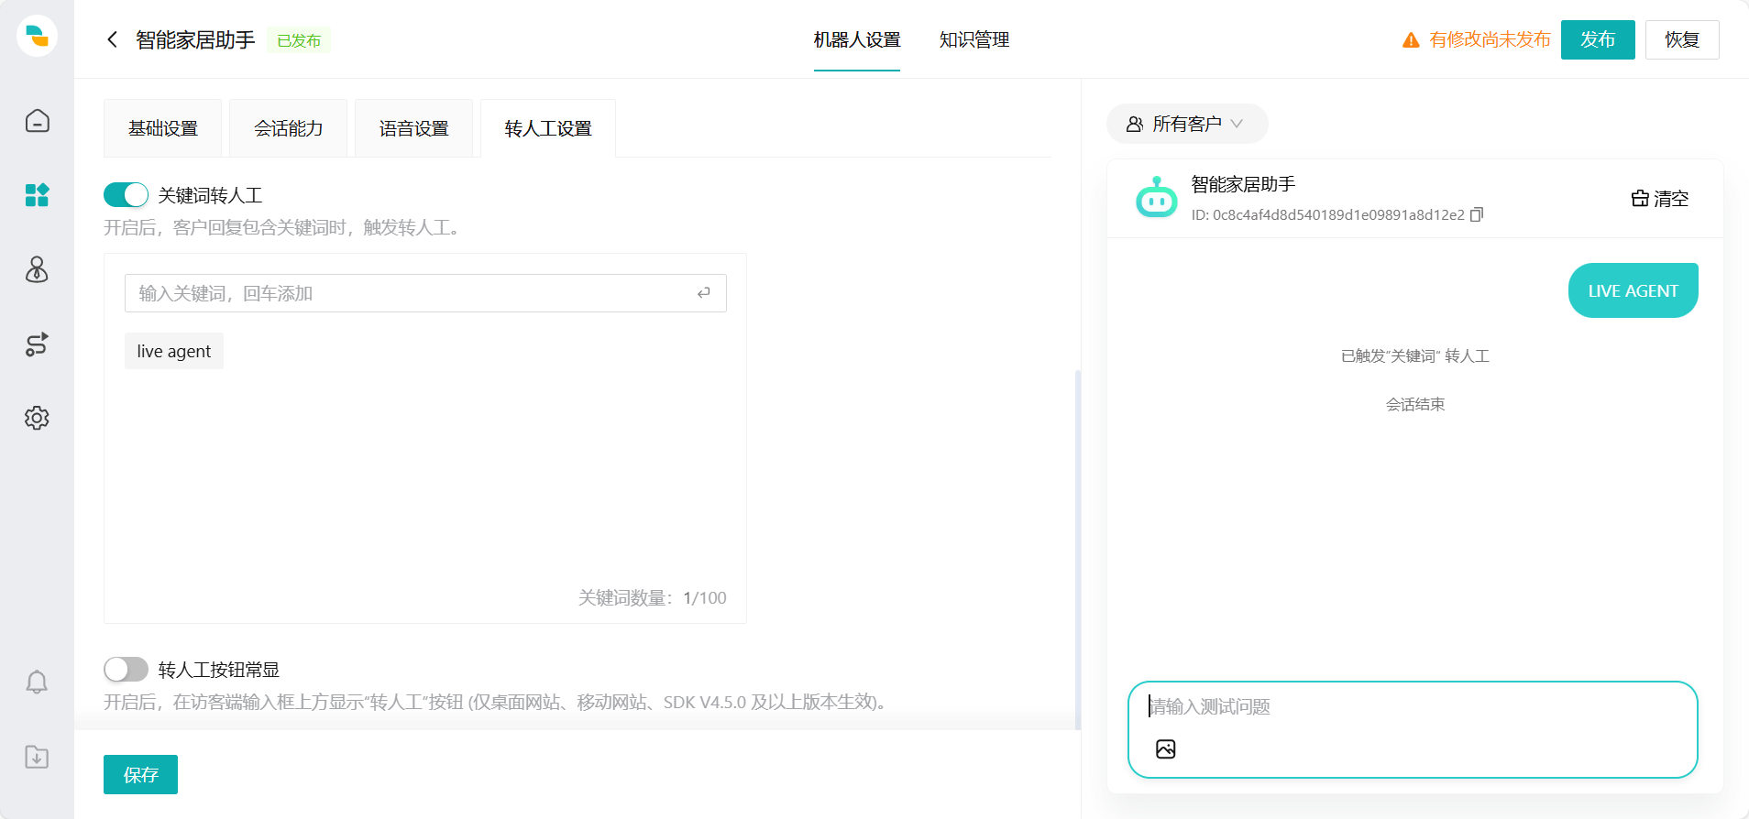This screenshot has height=819, width=1749.
Task: Click the robot avatar in chat panel
Action: pos(1157,197)
